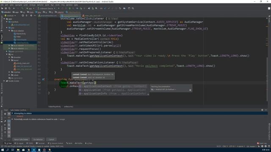
Task: Collapse the app module tree node
Action: 4,19
